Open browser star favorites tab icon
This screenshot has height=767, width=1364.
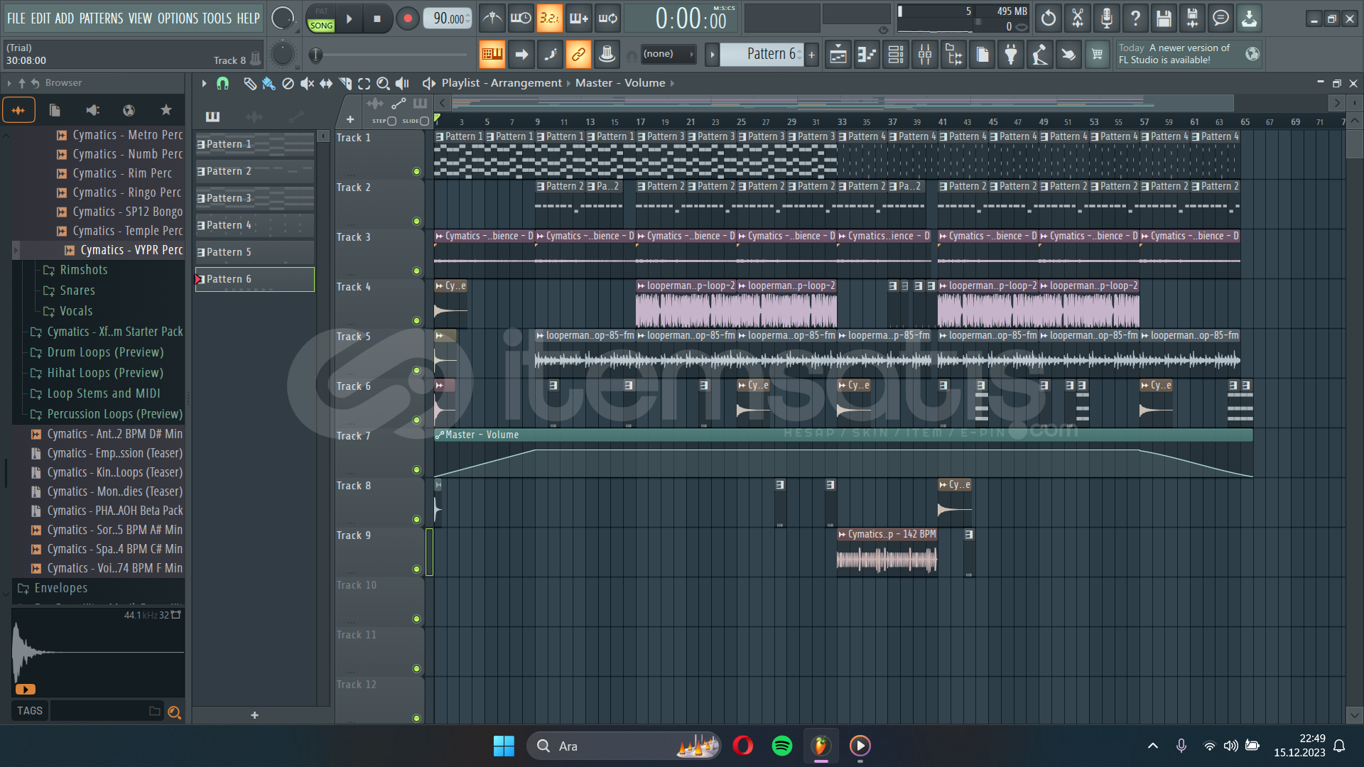166,110
